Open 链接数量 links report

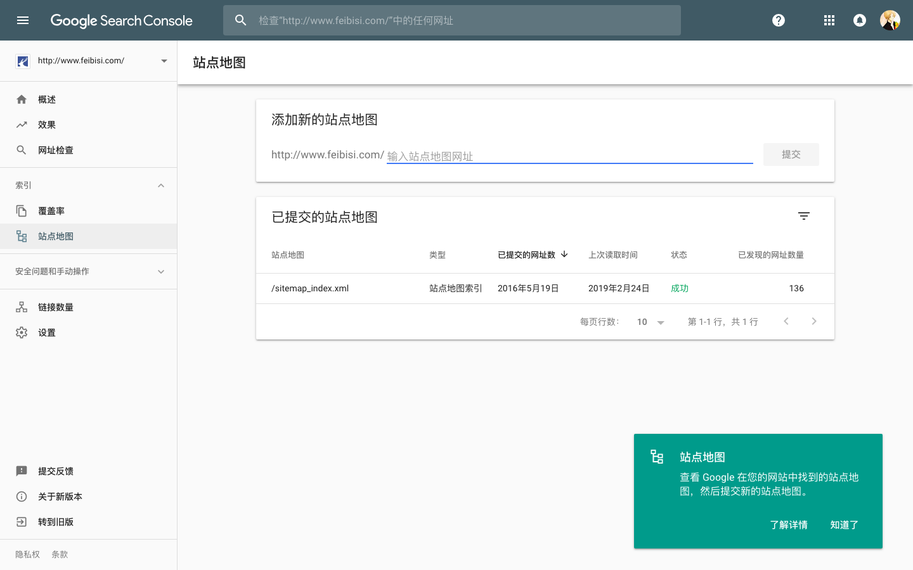click(88, 307)
